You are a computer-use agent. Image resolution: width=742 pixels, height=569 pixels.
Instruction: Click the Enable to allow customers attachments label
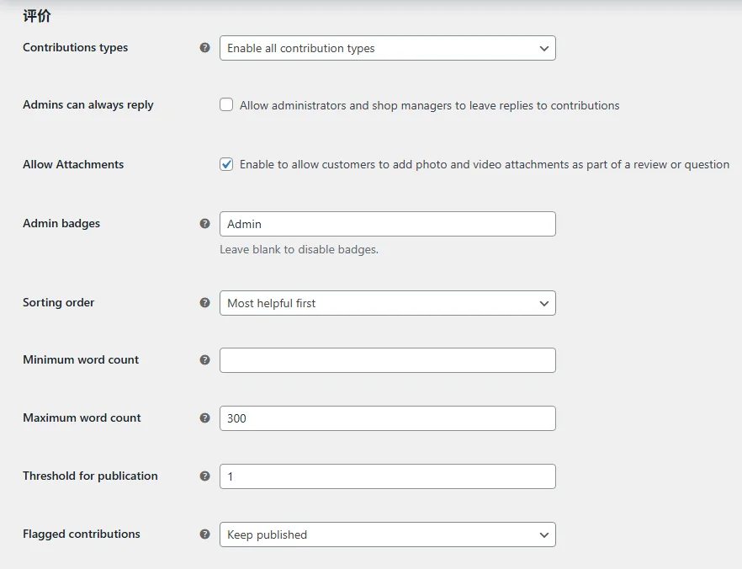coord(484,164)
